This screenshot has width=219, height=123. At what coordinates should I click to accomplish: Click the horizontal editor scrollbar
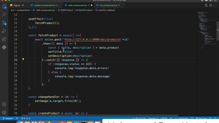[x=100, y=115]
